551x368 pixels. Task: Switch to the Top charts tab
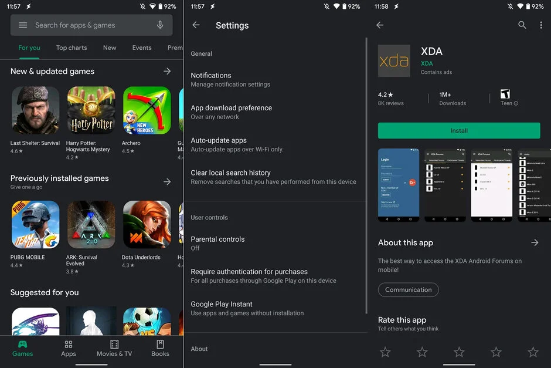pyautogui.click(x=72, y=48)
